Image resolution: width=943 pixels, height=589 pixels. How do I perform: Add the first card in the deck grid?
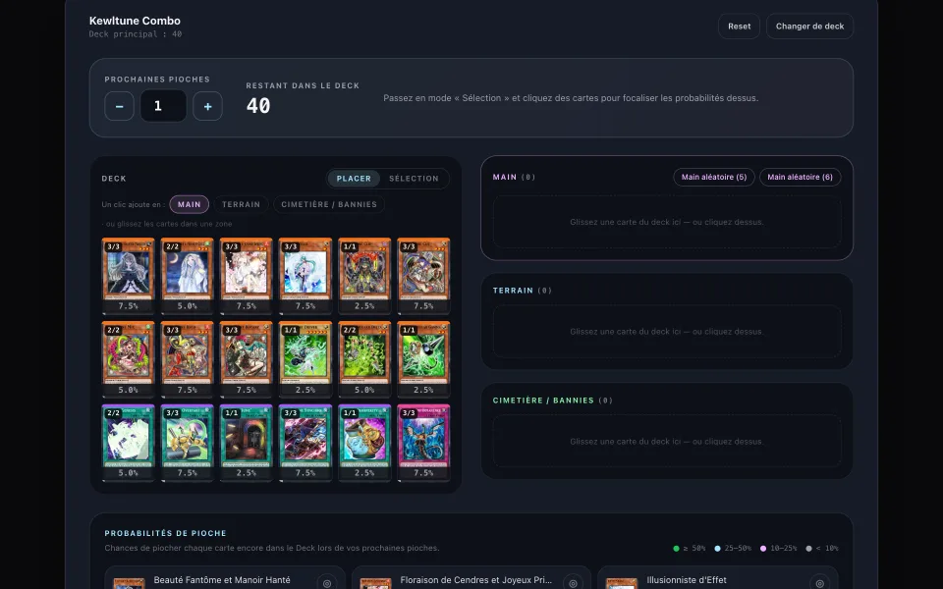coord(128,276)
